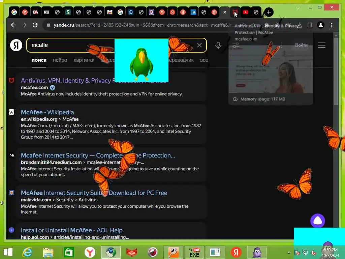Open the YouTube EXE taskbar app
The height and width of the screenshot is (259, 345).
pos(194,252)
